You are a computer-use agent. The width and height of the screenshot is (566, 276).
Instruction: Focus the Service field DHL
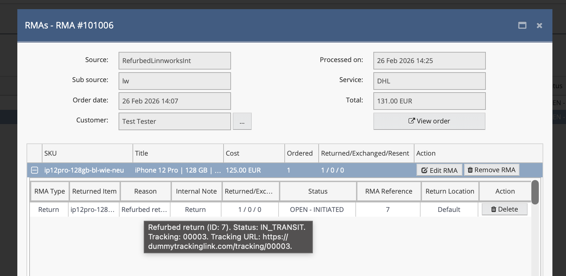pos(429,81)
